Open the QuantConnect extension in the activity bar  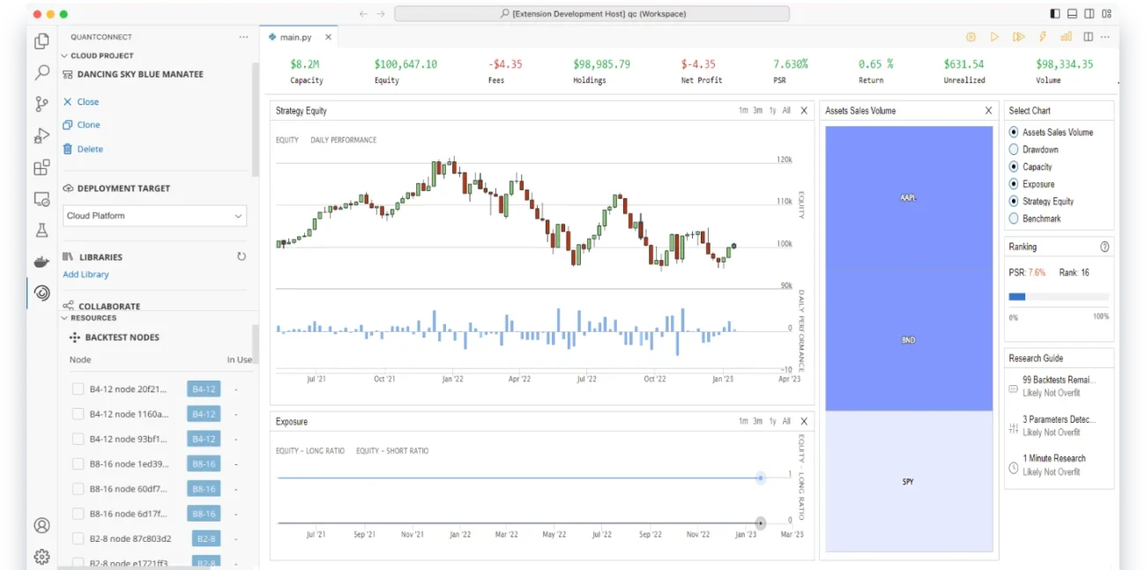[41, 293]
